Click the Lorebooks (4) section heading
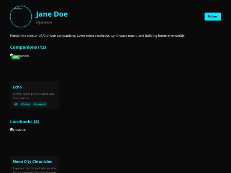Image resolution: width=231 pixels, height=173 pixels. click(x=25, y=122)
